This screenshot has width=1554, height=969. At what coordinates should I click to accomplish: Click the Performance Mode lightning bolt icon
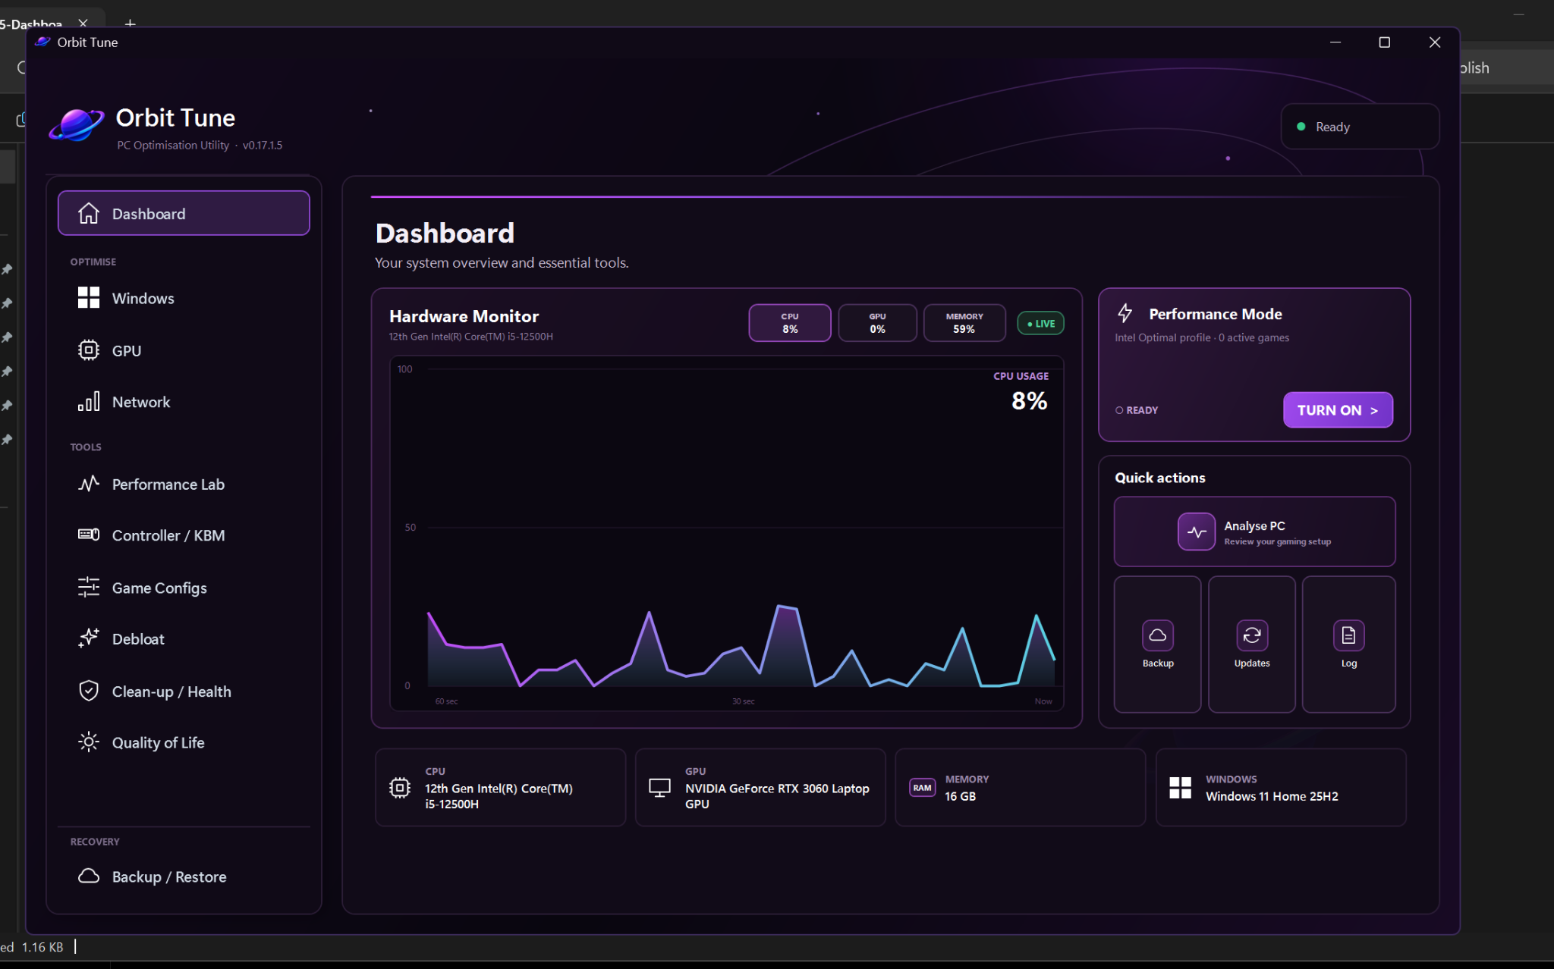pyautogui.click(x=1125, y=313)
